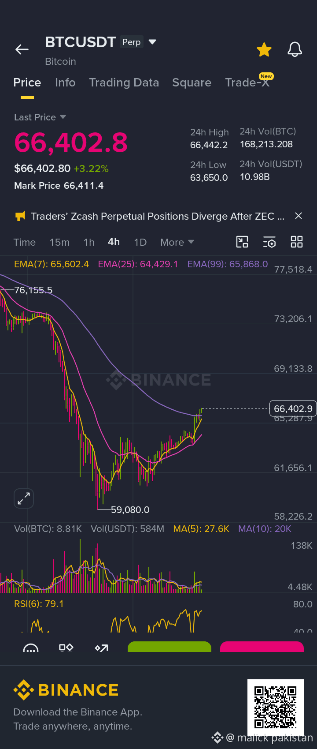Tap the pink sell button
The width and height of the screenshot is (317, 749).
coord(262,647)
